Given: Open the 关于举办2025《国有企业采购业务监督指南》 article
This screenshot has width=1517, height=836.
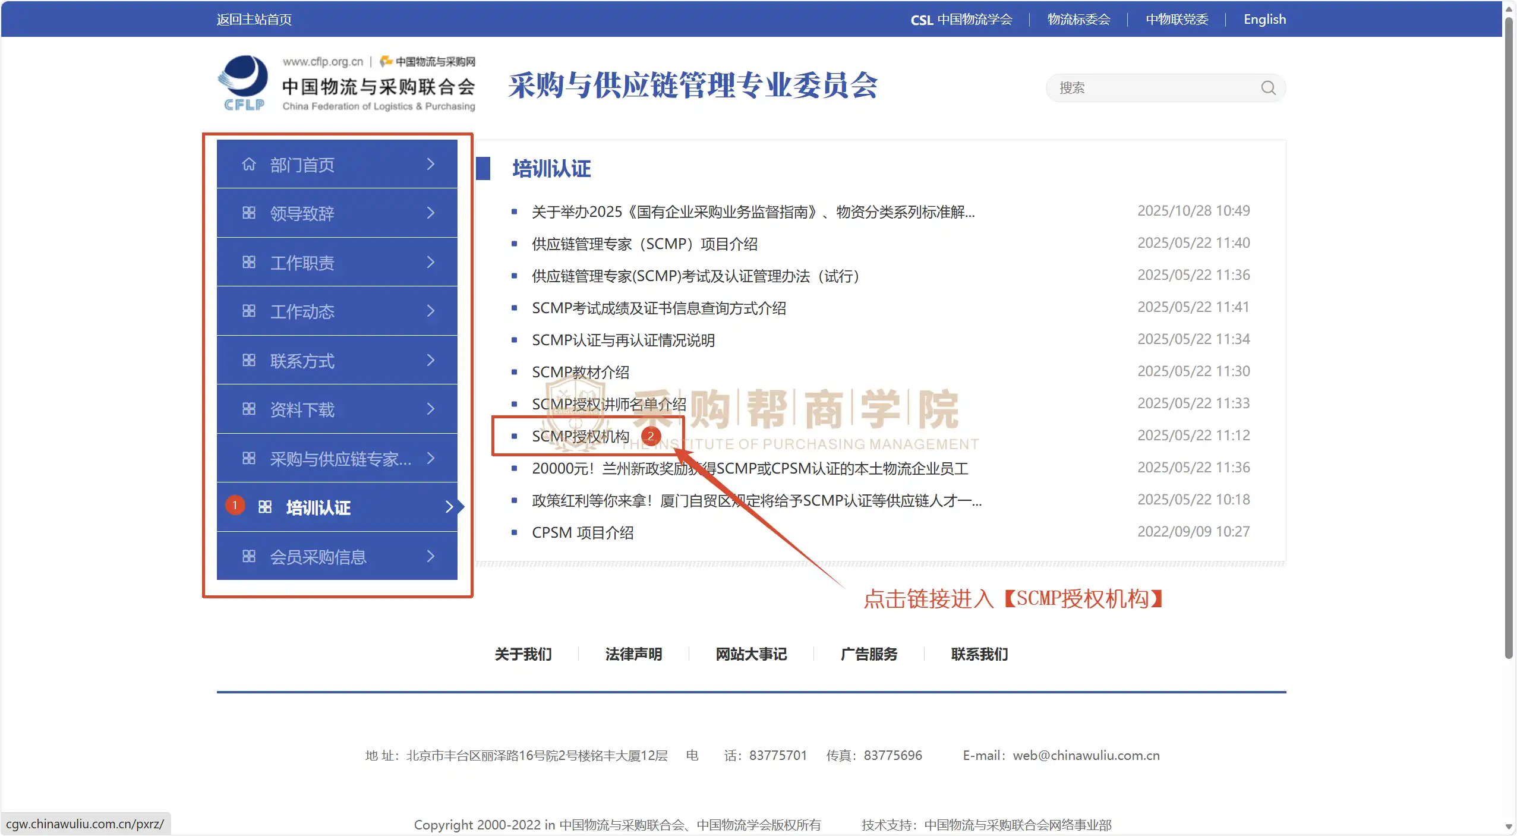Looking at the screenshot, I should pyautogui.click(x=753, y=212).
